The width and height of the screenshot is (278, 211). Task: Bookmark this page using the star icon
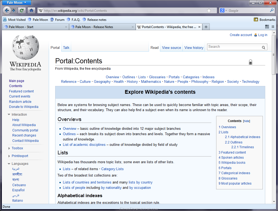pos(209,10)
